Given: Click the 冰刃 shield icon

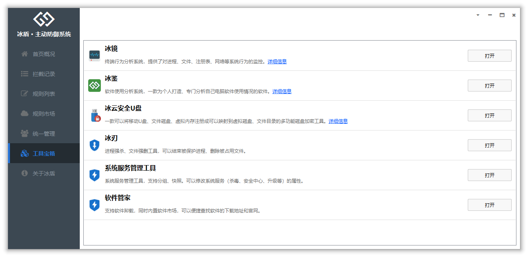Looking at the screenshot, I should click(95, 145).
